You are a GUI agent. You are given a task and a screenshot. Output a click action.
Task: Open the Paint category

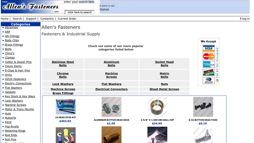click(8, 122)
